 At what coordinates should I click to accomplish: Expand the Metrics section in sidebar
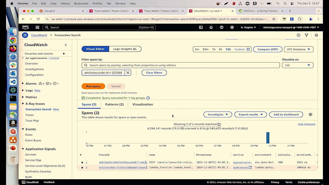click(x=23, y=97)
